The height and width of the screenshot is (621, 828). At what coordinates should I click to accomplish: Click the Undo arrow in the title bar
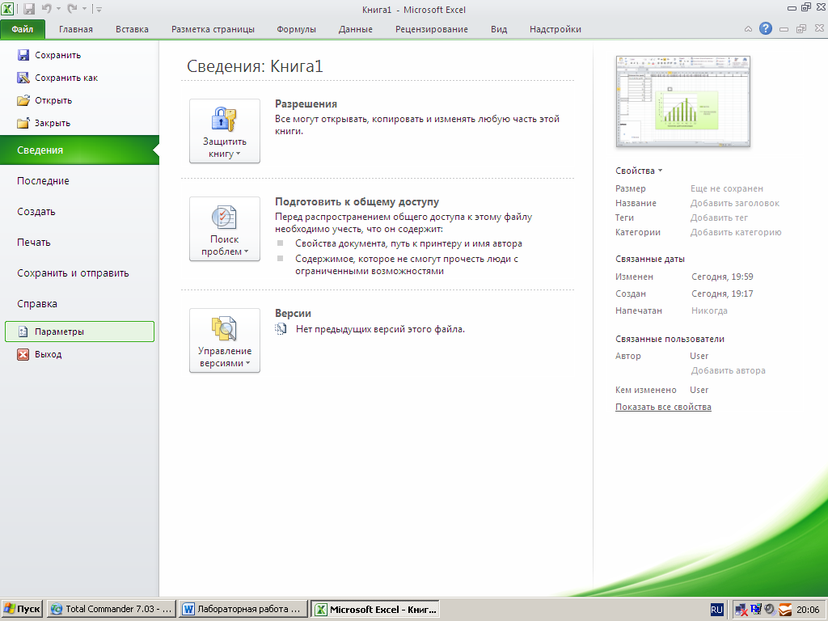tap(46, 9)
